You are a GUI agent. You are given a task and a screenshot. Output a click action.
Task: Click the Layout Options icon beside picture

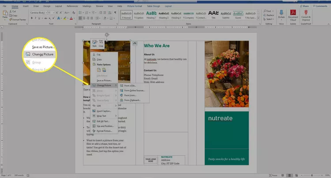[135, 43]
